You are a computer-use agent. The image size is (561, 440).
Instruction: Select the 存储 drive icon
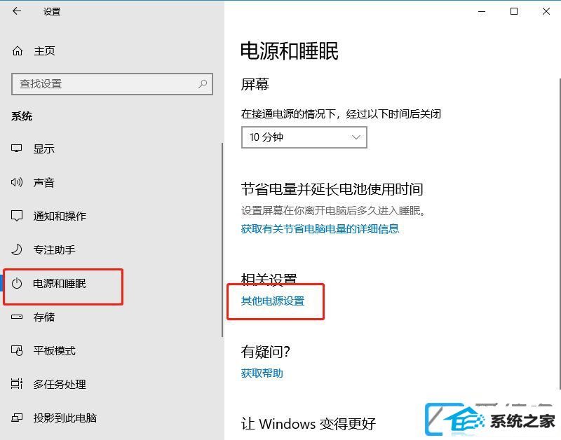16,317
